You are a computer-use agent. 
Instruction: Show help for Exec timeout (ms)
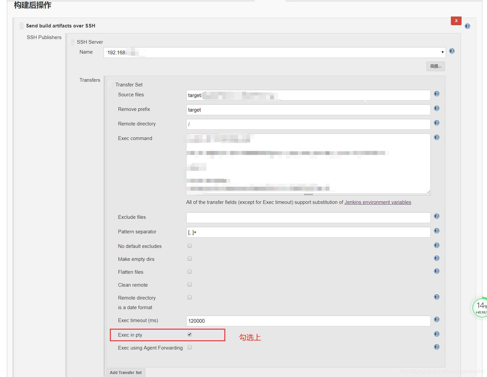click(x=437, y=319)
